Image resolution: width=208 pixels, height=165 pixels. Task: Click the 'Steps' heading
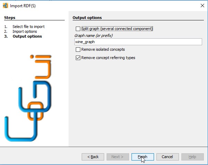[10, 18]
